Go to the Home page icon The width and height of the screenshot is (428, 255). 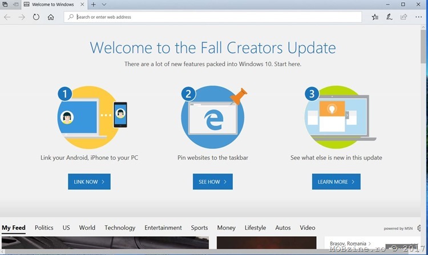pyautogui.click(x=51, y=17)
